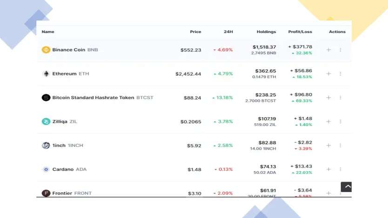Click the Bitcoin Standard Hashrate Token logo
The image size is (388, 218).
point(46,98)
